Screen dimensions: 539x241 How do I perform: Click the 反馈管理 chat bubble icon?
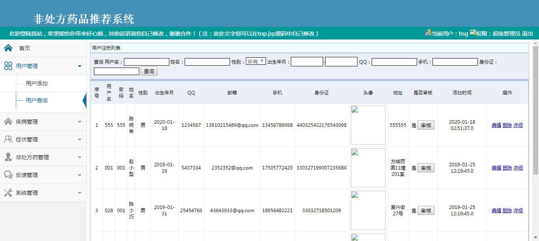pos(8,175)
